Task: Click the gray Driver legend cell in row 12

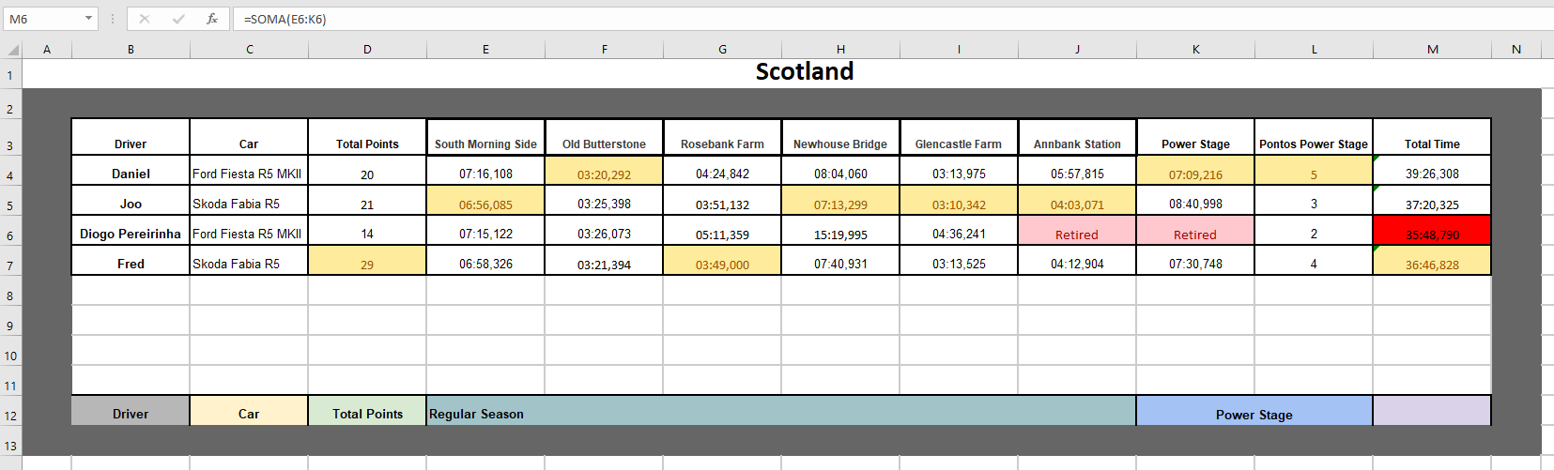Action: 131,411
